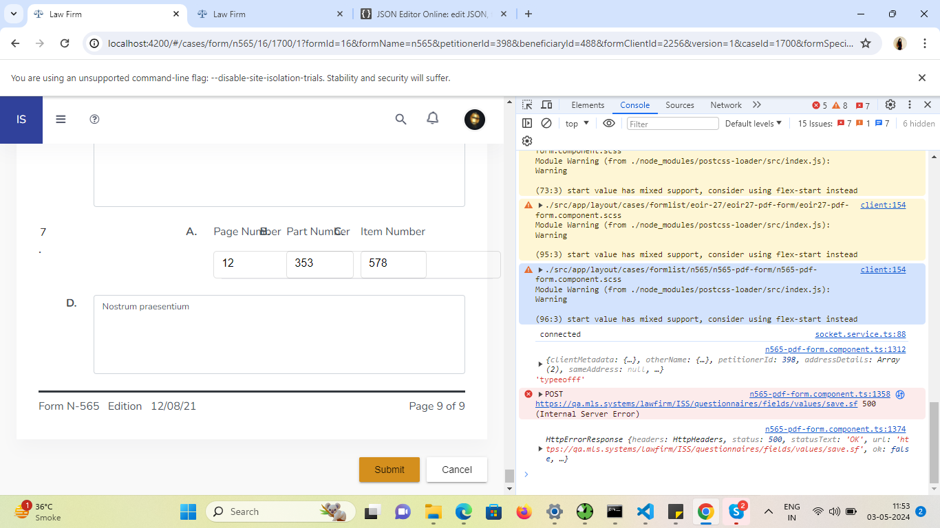
Task: Open the DevTools three-dot customize menu
Action: [x=910, y=105]
